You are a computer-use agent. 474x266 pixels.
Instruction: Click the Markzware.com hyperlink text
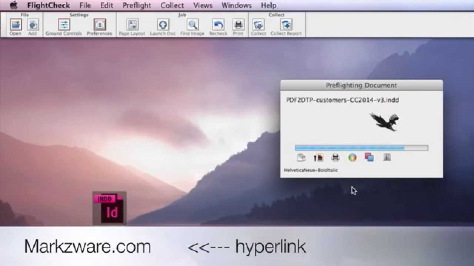pyautogui.click(x=88, y=247)
